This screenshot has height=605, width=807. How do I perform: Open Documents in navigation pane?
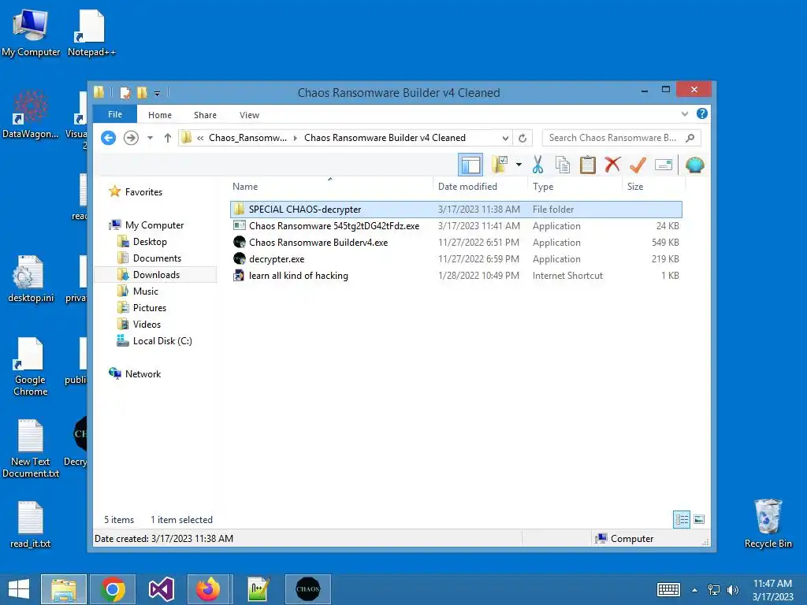tap(149, 258)
